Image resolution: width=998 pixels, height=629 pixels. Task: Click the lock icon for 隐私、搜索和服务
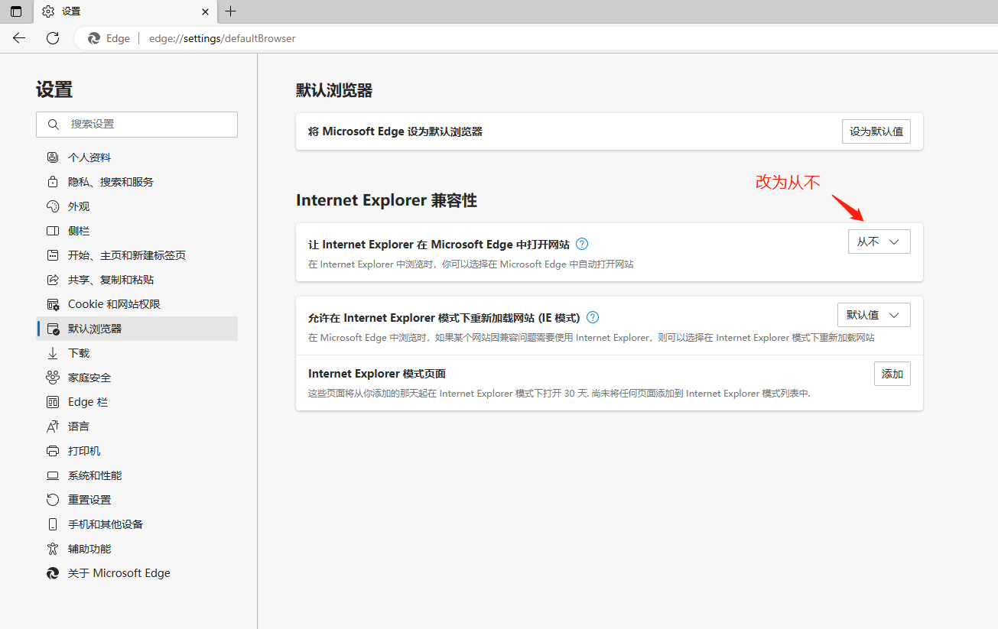[53, 182]
